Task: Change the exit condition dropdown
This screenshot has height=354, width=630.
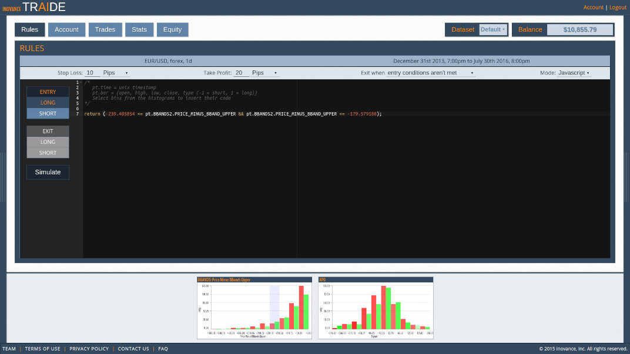Action: click(x=429, y=72)
